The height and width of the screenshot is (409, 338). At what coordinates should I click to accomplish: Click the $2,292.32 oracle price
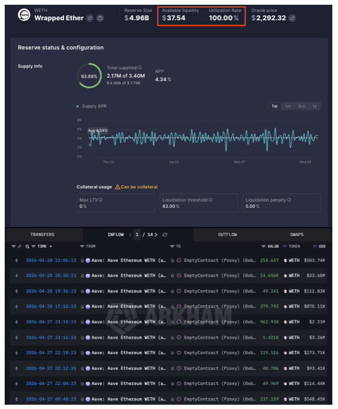[269, 18]
